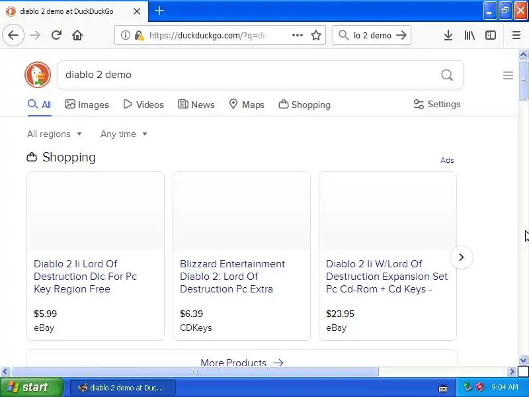Click the safely remove hardware tray icon
The height and width of the screenshot is (397, 529).
468,387
